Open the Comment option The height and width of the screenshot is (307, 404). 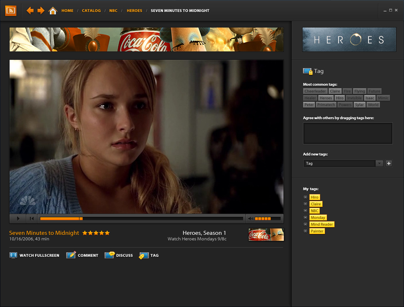71,255
